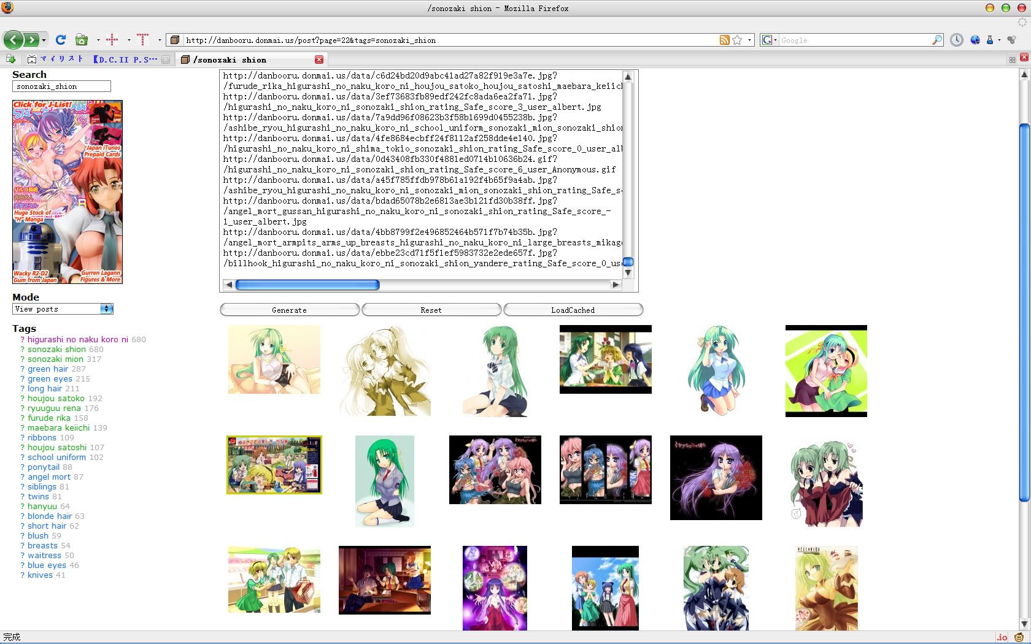Go forward with the green forward arrow
Viewport: 1031px width, 644px height.
tap(31, 40)
